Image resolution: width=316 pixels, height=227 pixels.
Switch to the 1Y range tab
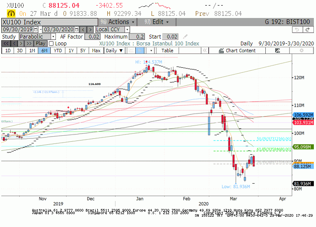coord(71,51)
